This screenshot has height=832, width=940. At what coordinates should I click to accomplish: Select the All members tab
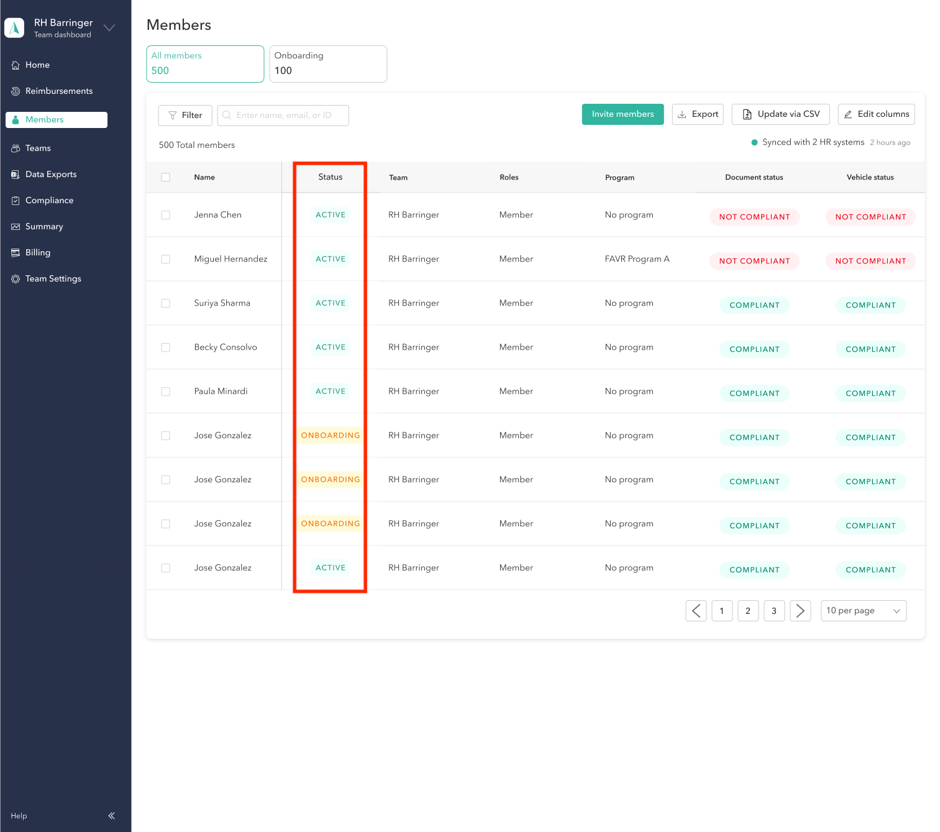[205, 63]
